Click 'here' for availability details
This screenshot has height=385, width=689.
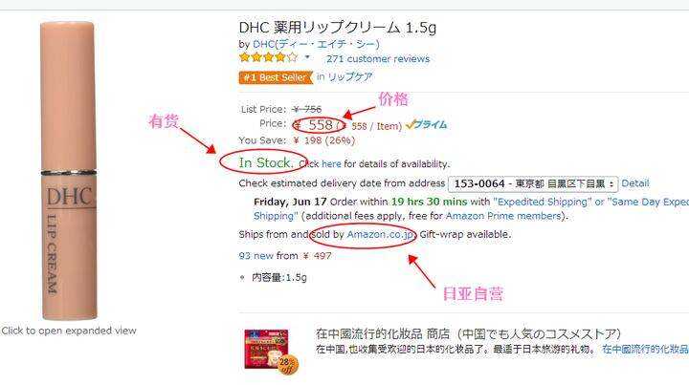point(331,164)
